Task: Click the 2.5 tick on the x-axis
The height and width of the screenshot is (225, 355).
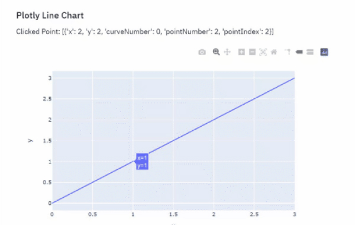Action: coord(254,214)
